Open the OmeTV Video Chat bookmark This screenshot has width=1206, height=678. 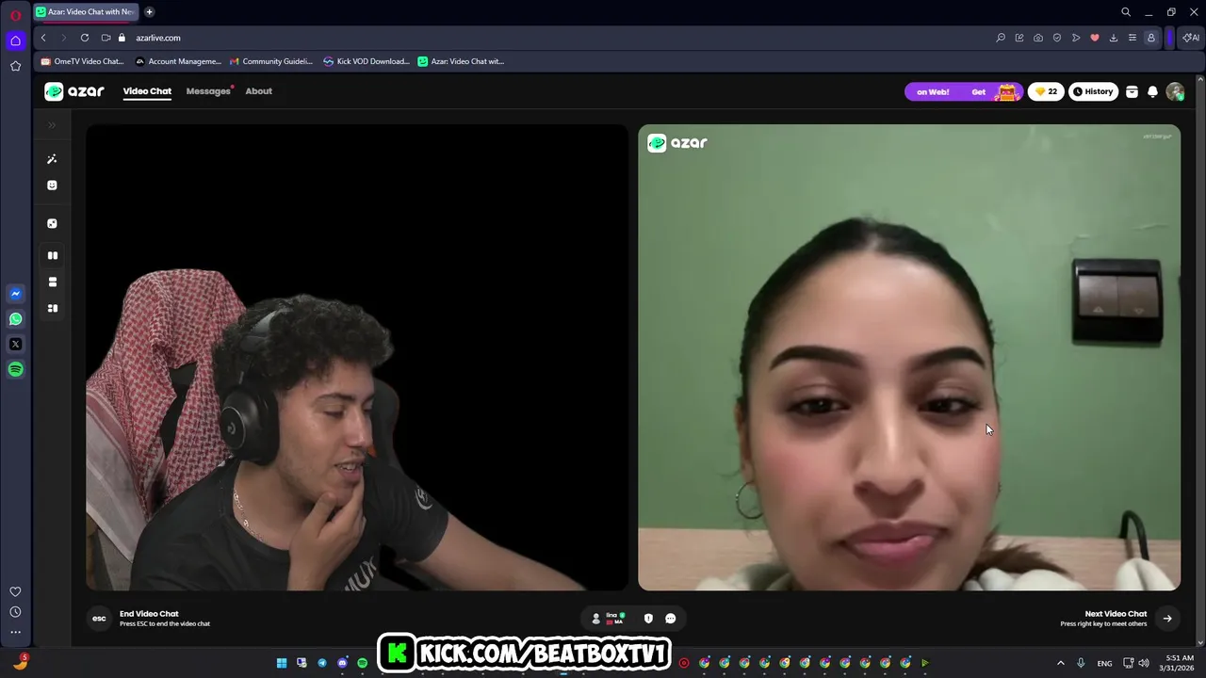tap(82, 61)
